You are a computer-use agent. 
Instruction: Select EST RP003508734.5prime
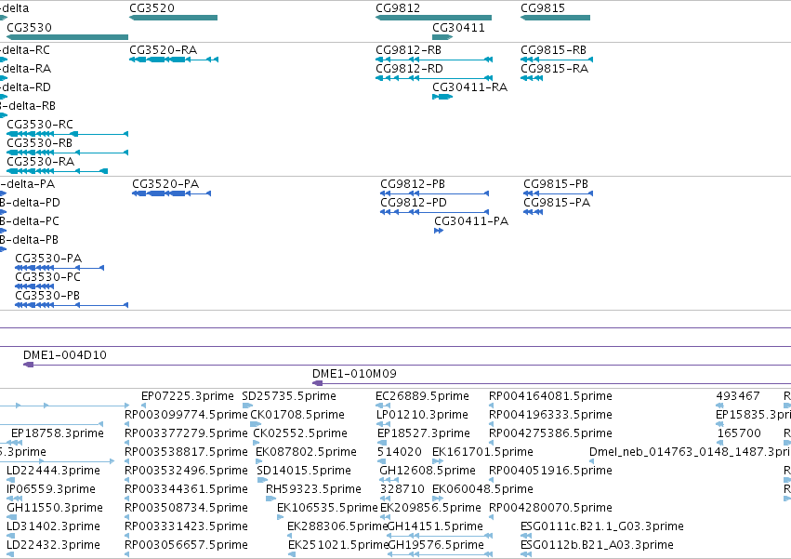[x=186, y=508]
